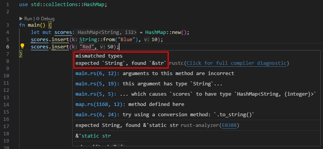Click the "Red" string with error squiggle
The height and width of the screenshot is (149, 323).
click(87, 47)
